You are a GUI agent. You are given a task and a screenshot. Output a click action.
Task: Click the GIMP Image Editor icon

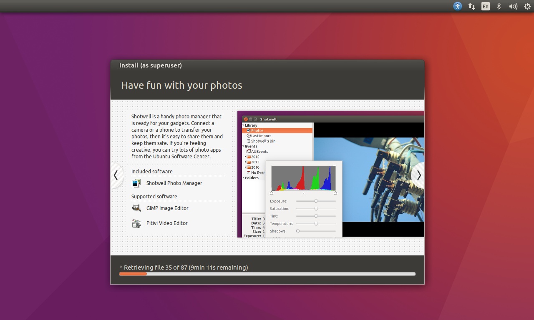click(x=136, y=207)
